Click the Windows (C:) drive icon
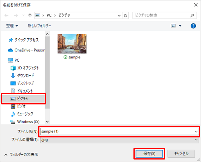Viewport: 201px width, 162px height. (x=13, y=122)
